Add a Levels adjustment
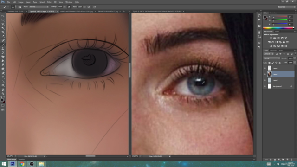The width and height of the screenshot is (297, 167). (275, 38)
